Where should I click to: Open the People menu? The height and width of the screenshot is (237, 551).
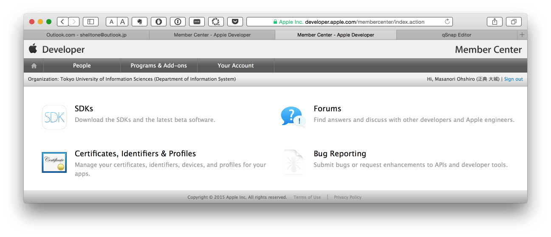[x=82, y=65]
